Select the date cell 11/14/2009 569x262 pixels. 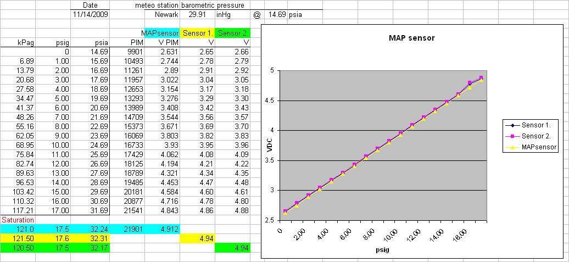click(x=90, y=14)
